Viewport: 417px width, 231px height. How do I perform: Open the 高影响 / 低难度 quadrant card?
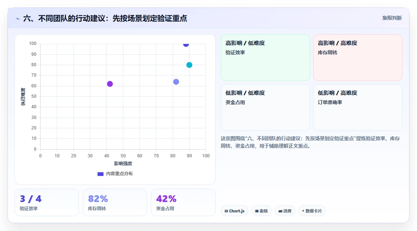tap(265, 58)
